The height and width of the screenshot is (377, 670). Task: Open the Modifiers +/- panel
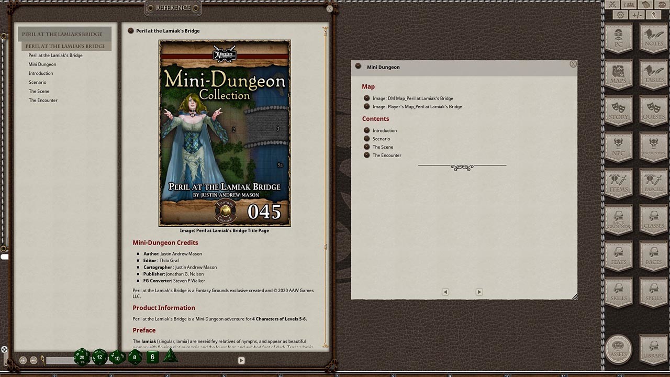tap(638, 15)
